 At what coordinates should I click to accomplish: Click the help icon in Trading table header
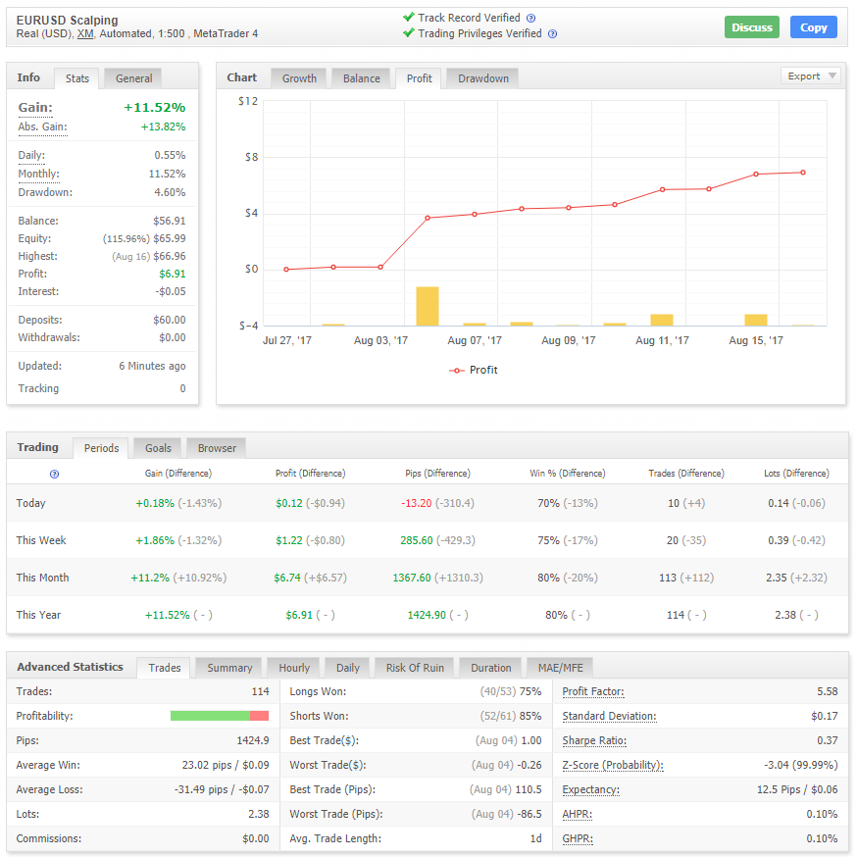pos(54,474)
